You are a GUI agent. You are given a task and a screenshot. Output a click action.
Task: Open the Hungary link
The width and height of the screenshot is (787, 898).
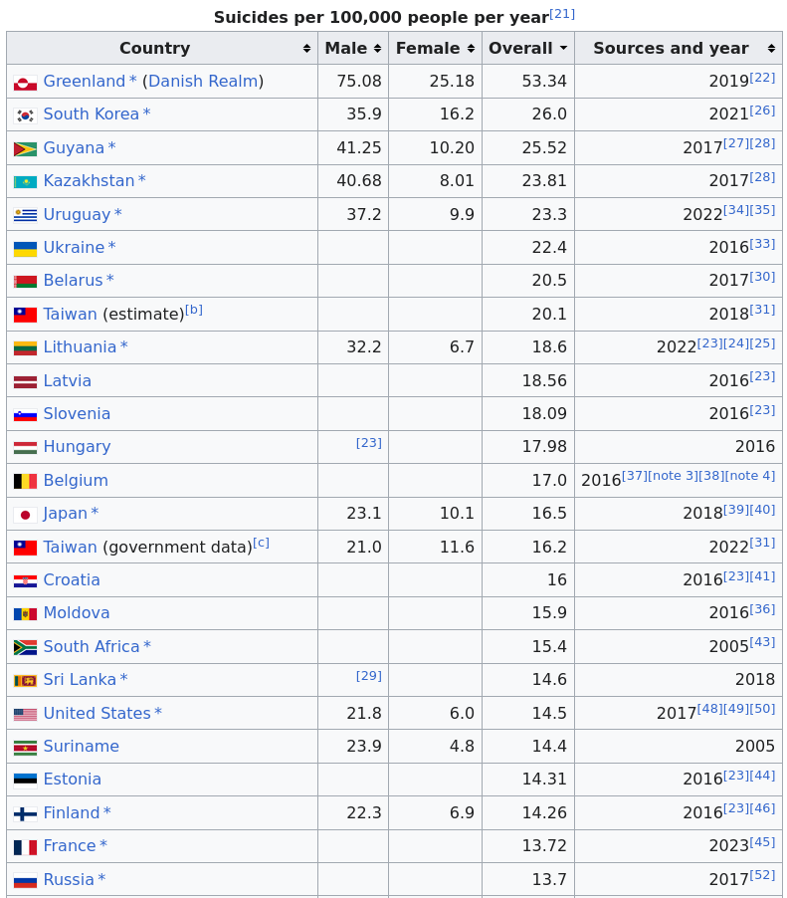[77, 447]
